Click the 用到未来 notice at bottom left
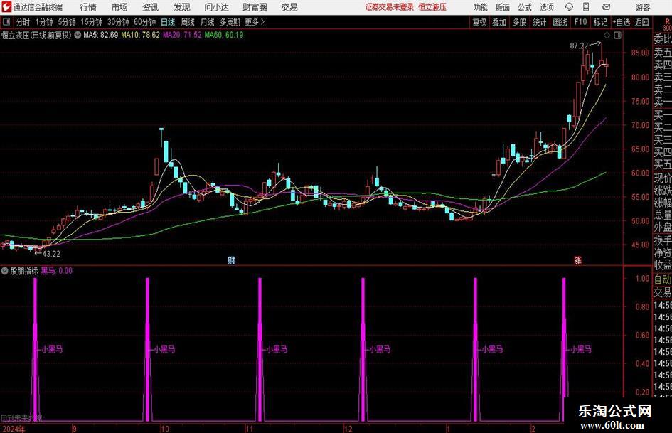The height and width of the screenshot is (433, 672). [21, 417]
